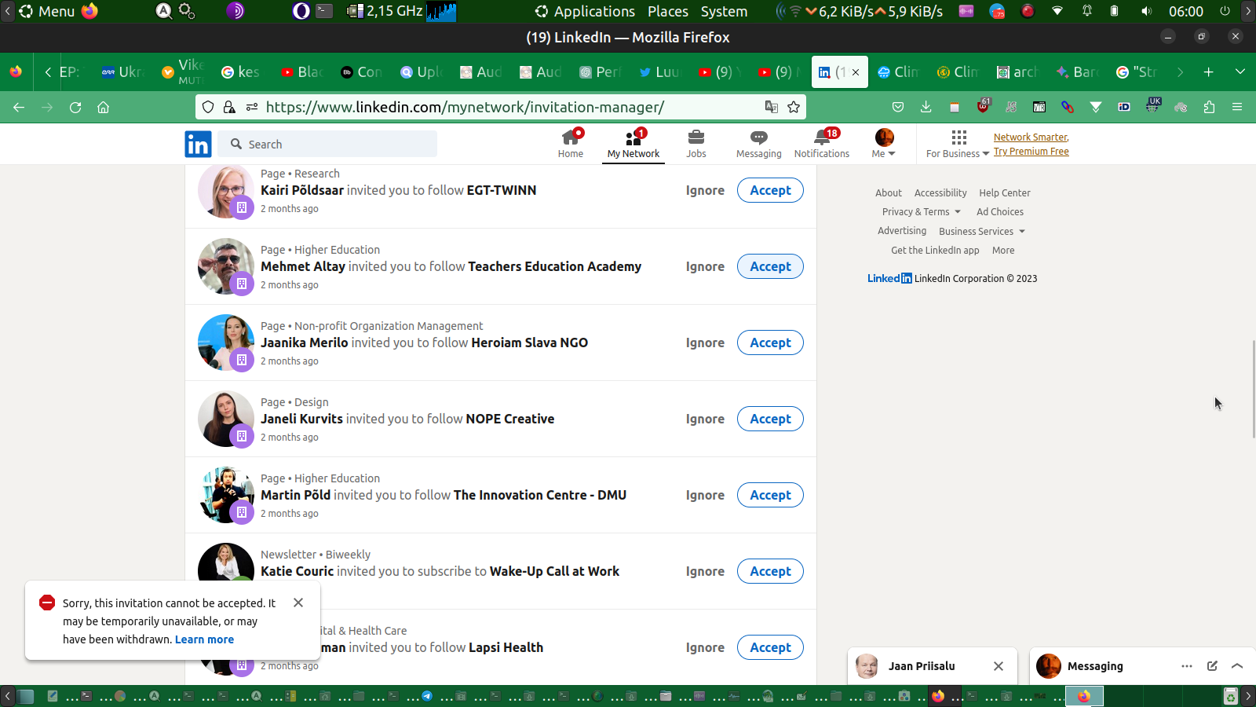Dismiss the invitation error toast
Screen dimensions: 1256x707
(298, 603)
